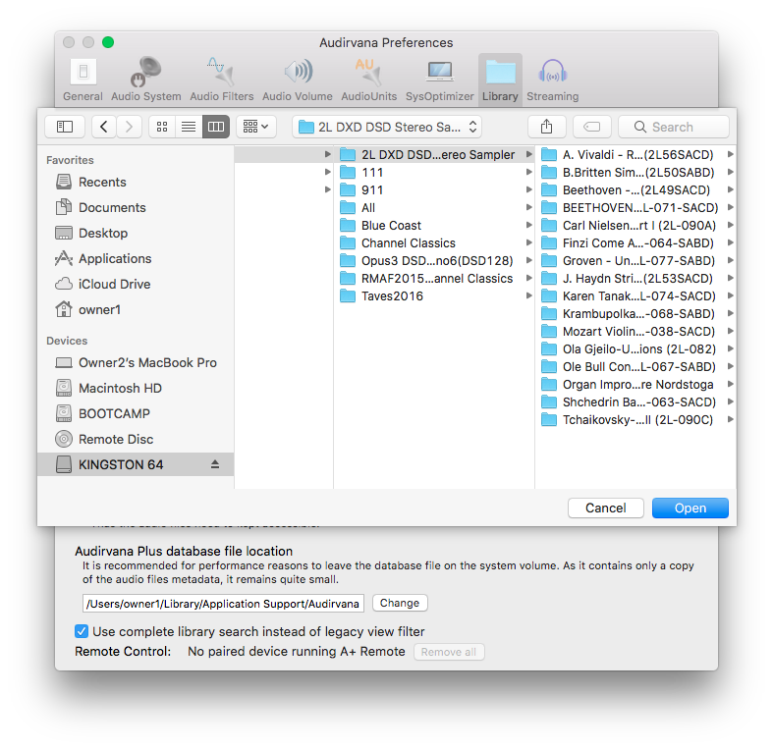Open Audio Volume preferences

coord(298,80)
